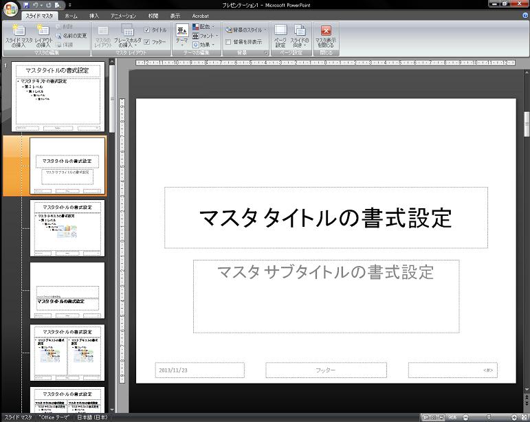Click the greyed 保持 preserve icon
This screenshot has height=422, width=530.
[64, 45]
